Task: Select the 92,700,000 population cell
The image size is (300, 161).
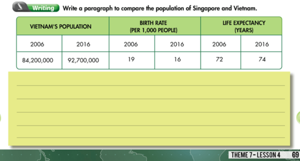Action: [x=86, y=60]
